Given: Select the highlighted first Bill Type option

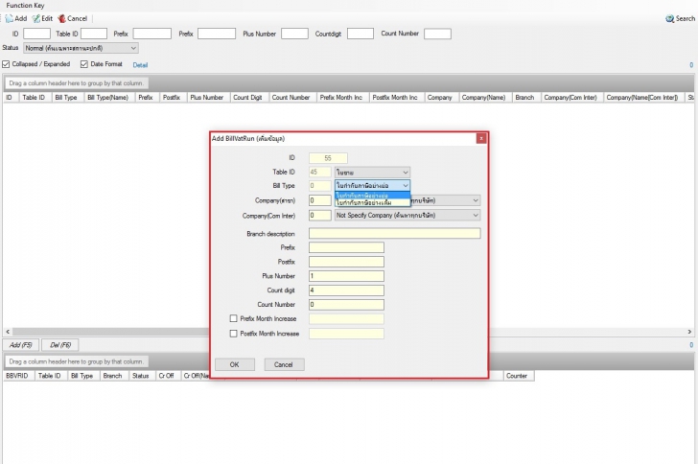Looking at the screenshot, I should [x=372, y=196].
